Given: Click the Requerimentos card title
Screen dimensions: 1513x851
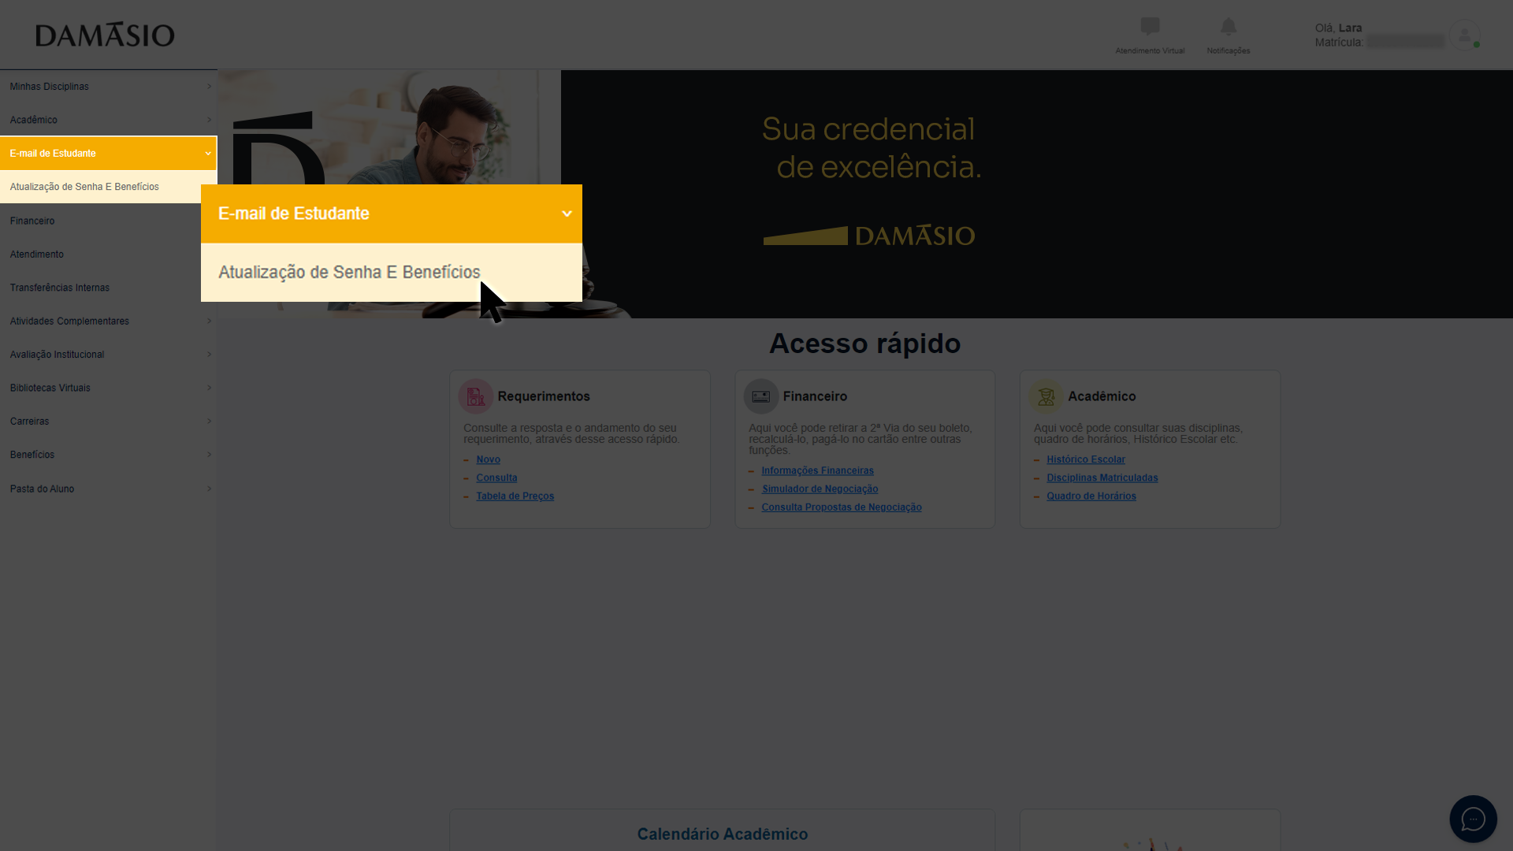Looking at the screenshot, I should coord(543,396).
